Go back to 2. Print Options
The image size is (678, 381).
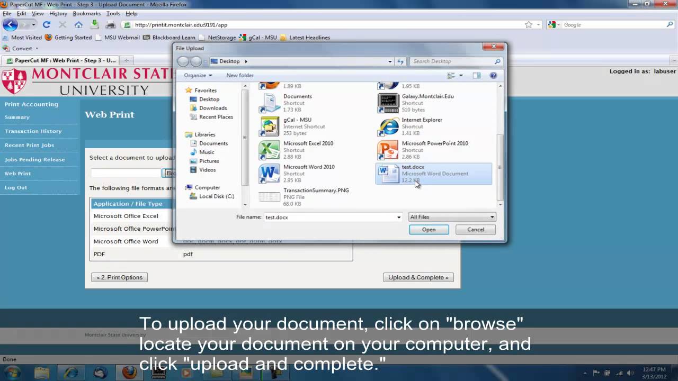point(119,277)
